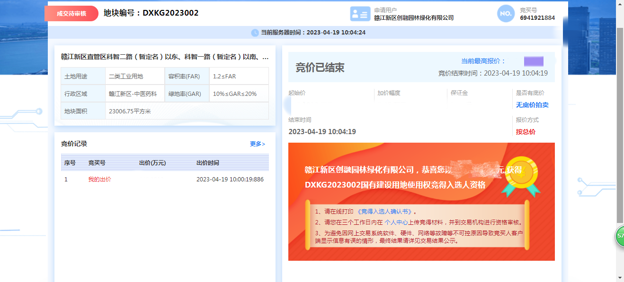Click the green 57 badge at right edge
Image resolution: width=624 pixels, height=282 pixels.
pyautogui.click(x=619, y=236)
